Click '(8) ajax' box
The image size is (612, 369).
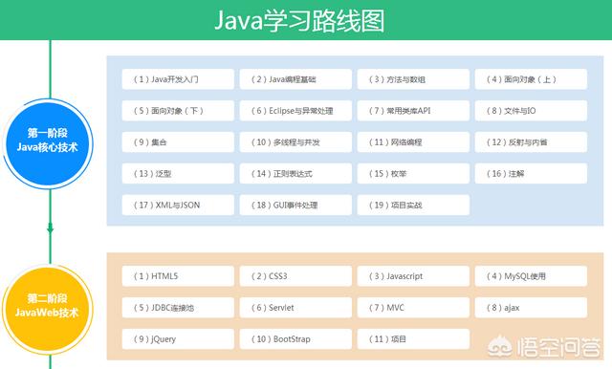coord(531,308)
